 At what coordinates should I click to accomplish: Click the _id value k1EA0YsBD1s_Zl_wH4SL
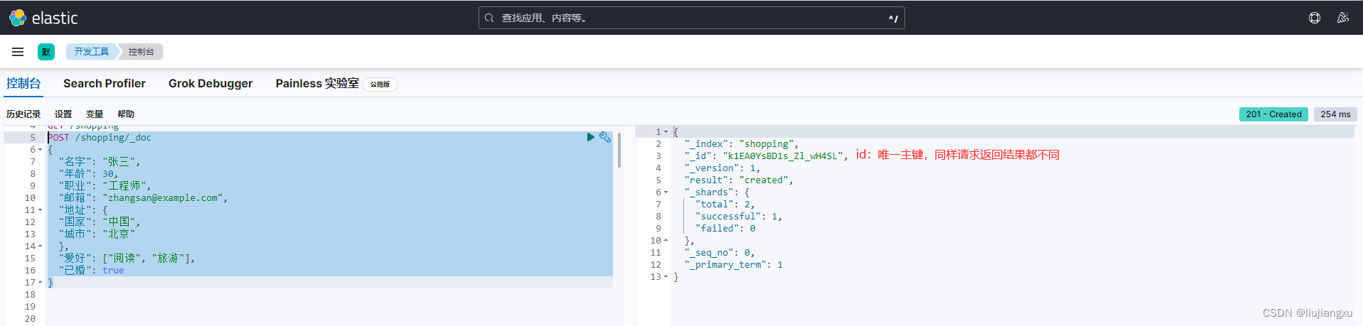(783, 156)
